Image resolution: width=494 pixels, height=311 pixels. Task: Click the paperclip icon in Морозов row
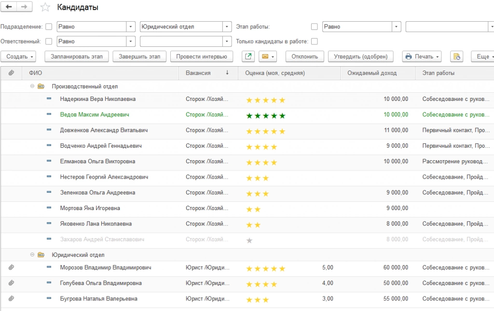tap(12, 268)
